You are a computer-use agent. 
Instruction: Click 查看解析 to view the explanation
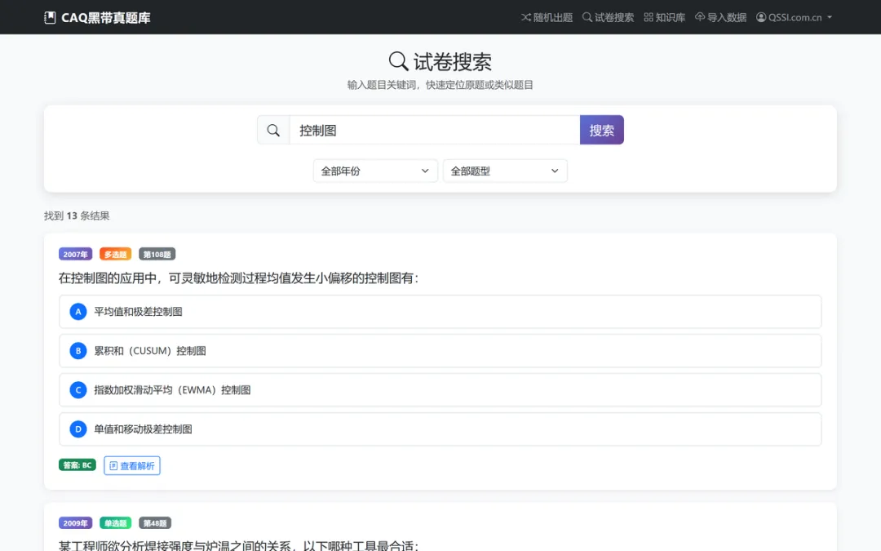(x=132, y=466)
